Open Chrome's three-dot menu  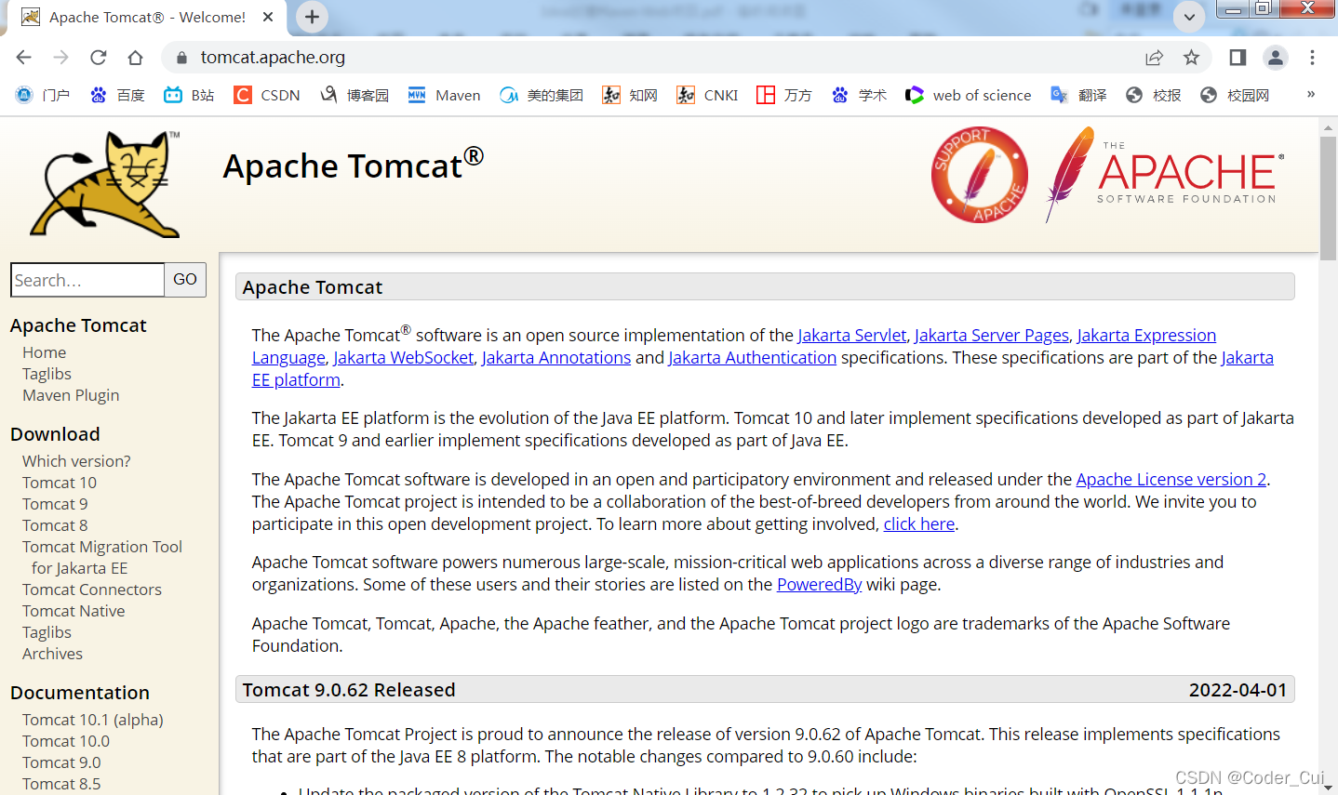[1313, 58]
